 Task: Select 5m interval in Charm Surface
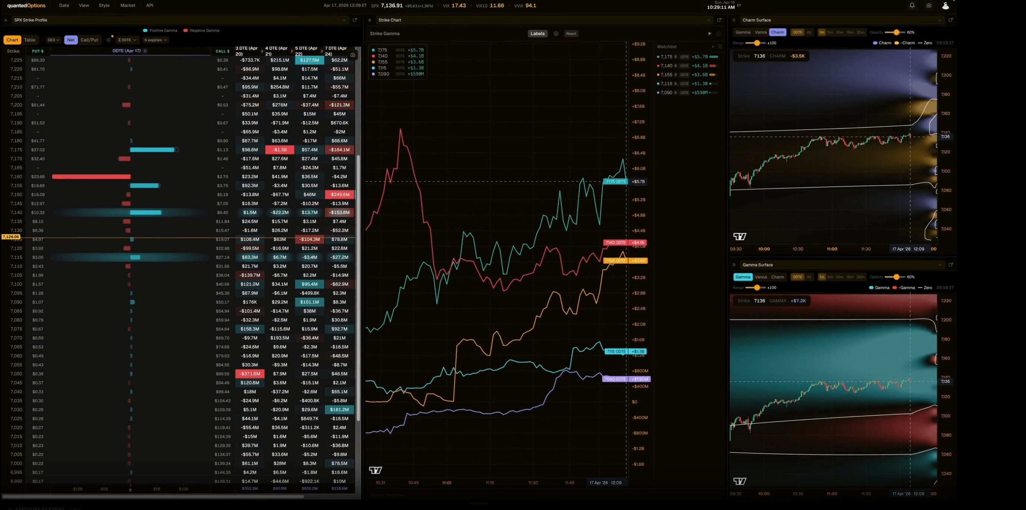[x=830, y=32]
